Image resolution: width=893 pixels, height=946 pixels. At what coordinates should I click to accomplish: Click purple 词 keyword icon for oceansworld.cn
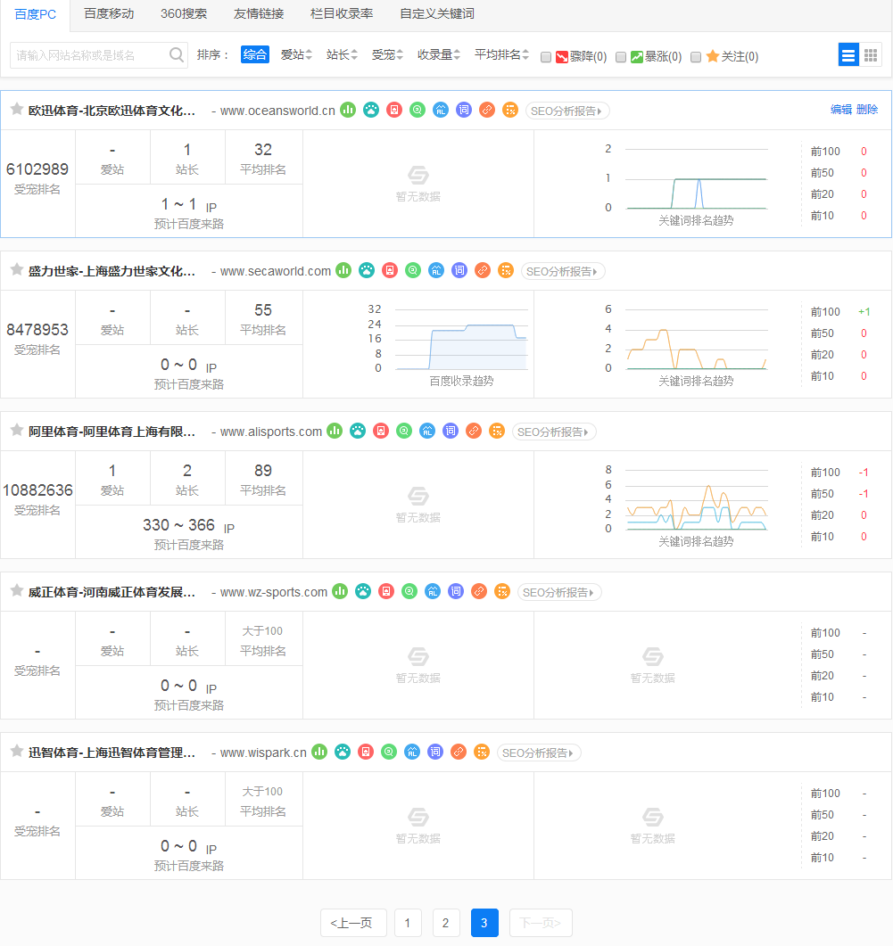[464, 110]
